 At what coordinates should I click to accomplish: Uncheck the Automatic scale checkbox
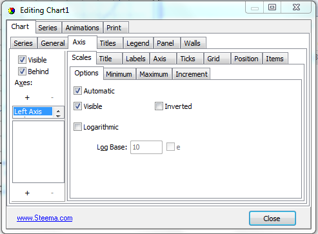click(77, 91)
